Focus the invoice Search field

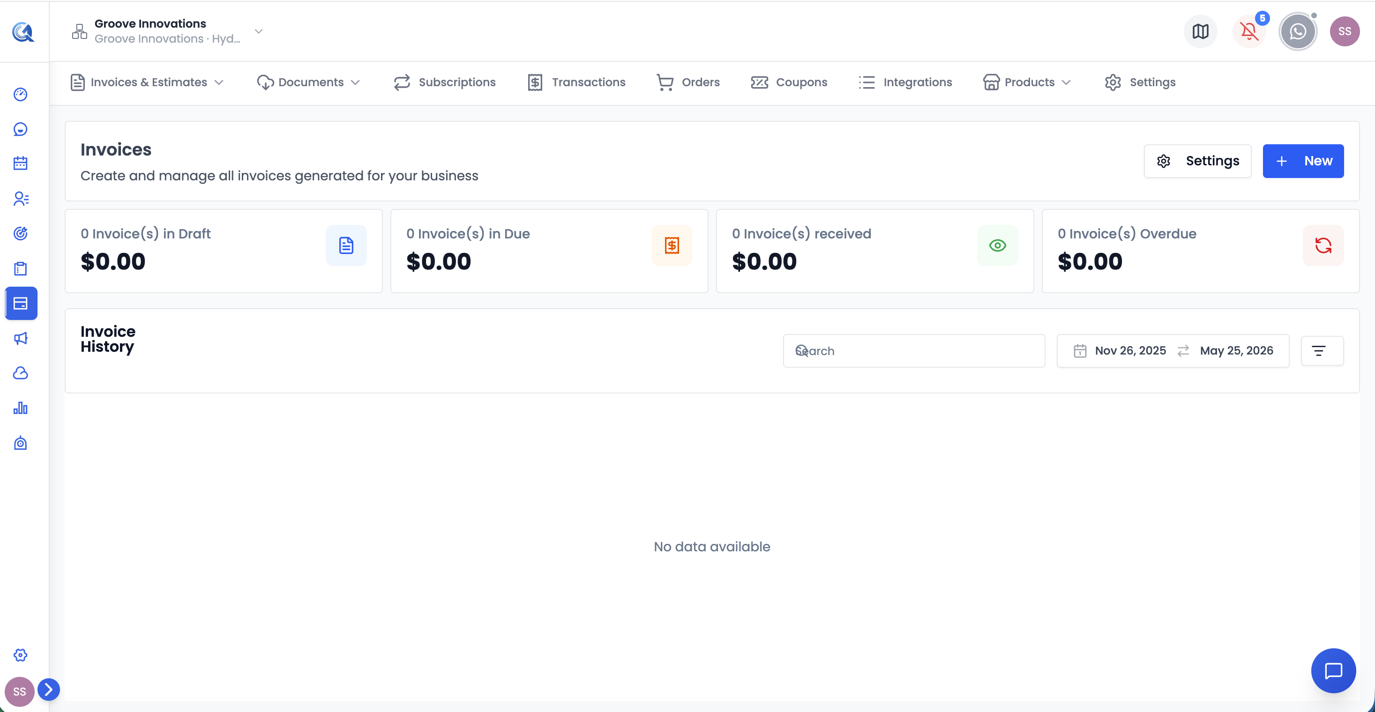[914, 351]
